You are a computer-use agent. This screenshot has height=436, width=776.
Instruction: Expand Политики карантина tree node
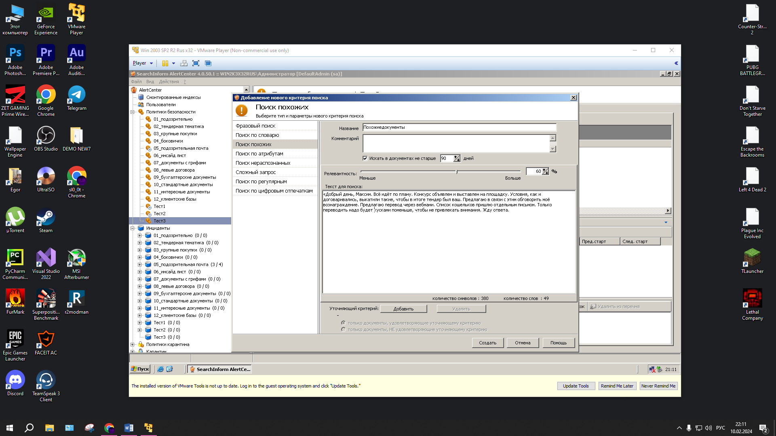coord(132,344)
